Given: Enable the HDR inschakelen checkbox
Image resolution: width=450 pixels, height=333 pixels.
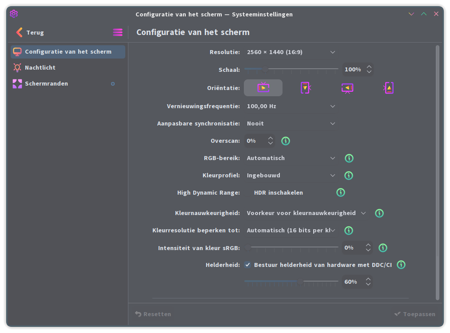Looking at the screenshot, I should click(247, 192).
